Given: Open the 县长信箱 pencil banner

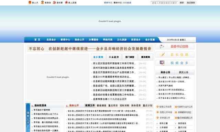Looking at the screenshot, I should tap(175, 55).
